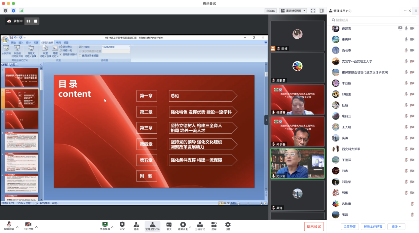Select 史庆轩 video tile
This screenshot has width=419, height=233.
[297, 163]
